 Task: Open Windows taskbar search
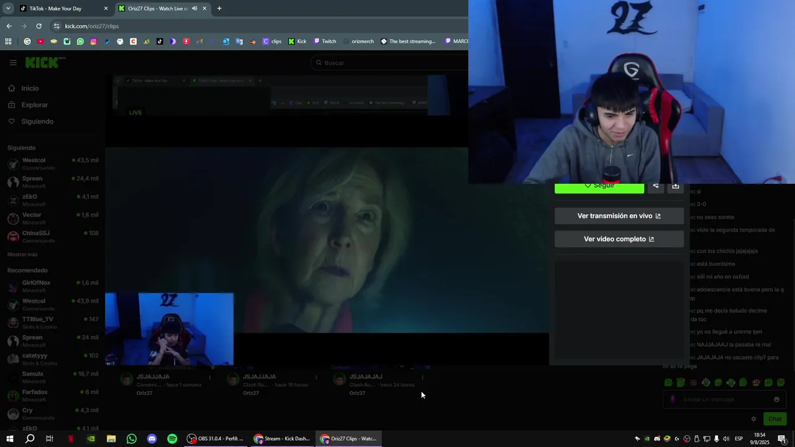pyautogui.click(x=30, y=439)
